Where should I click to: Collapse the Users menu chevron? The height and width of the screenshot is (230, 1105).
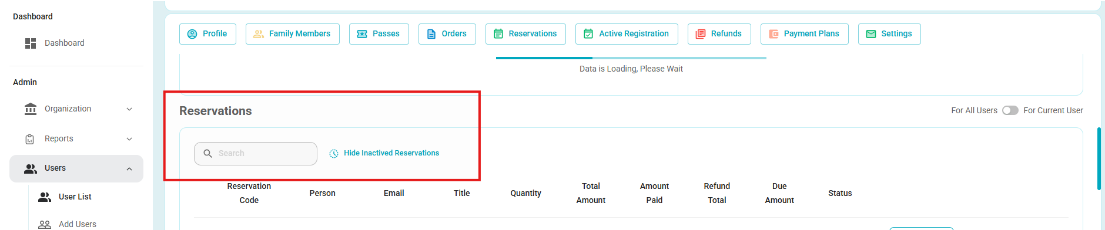(129, 169)
